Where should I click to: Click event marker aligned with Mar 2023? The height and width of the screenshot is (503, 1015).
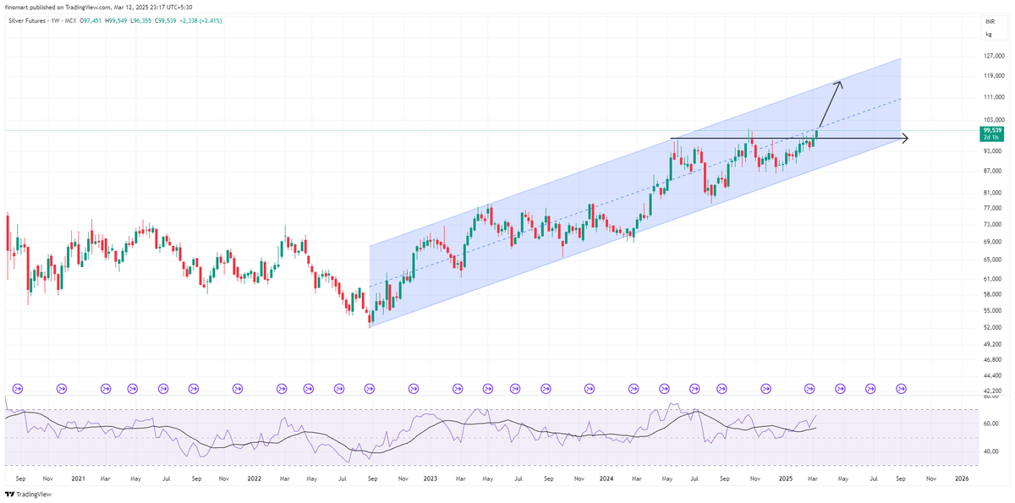pyautogui.click(x=458, y=388)
